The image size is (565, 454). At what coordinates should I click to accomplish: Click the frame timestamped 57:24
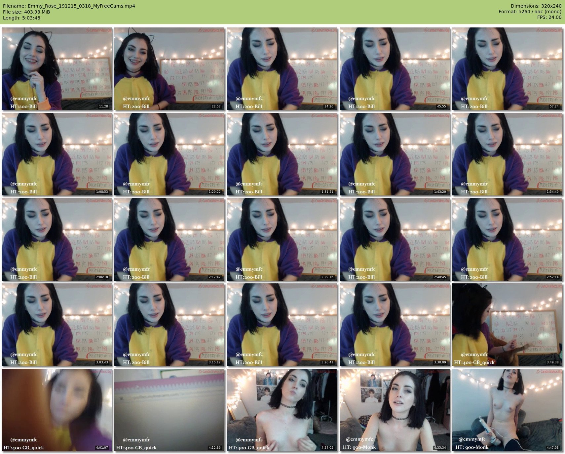coord(507,69)
